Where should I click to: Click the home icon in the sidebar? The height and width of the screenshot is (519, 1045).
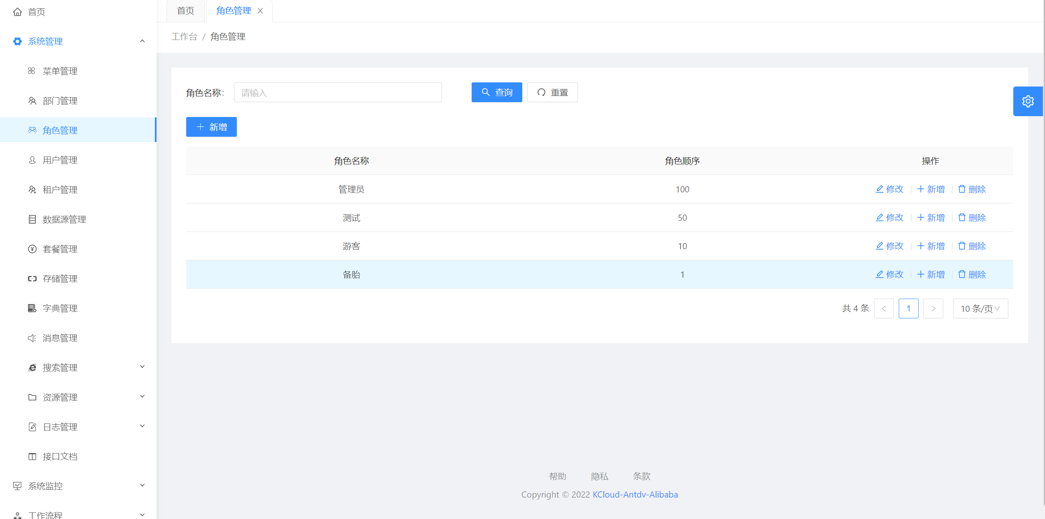(17, 12)
